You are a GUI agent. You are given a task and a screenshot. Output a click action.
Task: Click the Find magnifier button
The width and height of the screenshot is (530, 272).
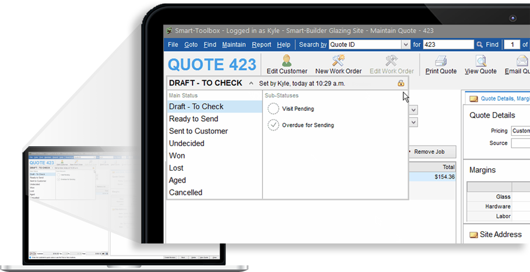click(487, 44)
